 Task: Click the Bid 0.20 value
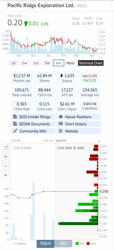pos(90,80)
